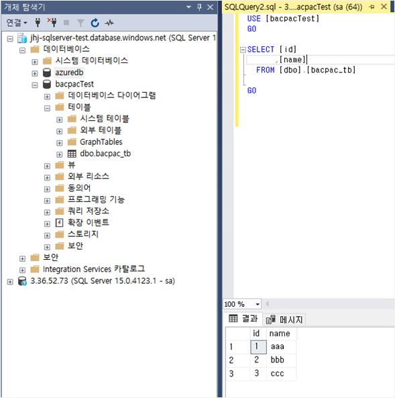The image size is (395, 398).
Task: Click the 3.36.52.73 server icon
Action: pyautogui.click(x=22, y=281)
